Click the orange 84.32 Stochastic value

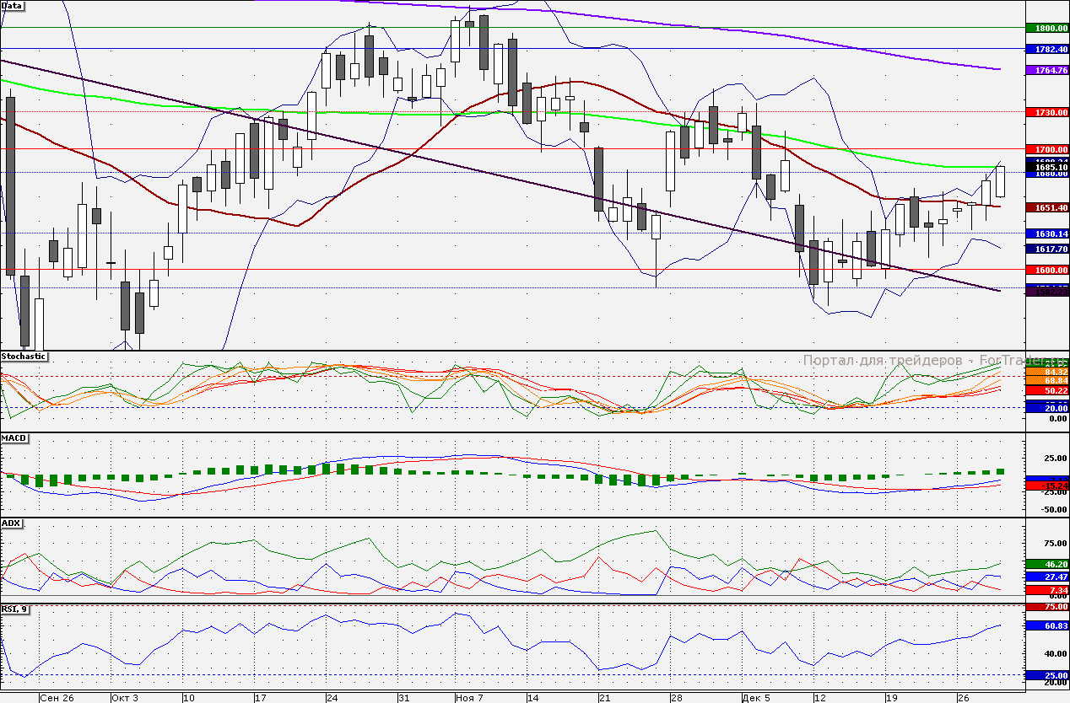tap(1046, 372)
